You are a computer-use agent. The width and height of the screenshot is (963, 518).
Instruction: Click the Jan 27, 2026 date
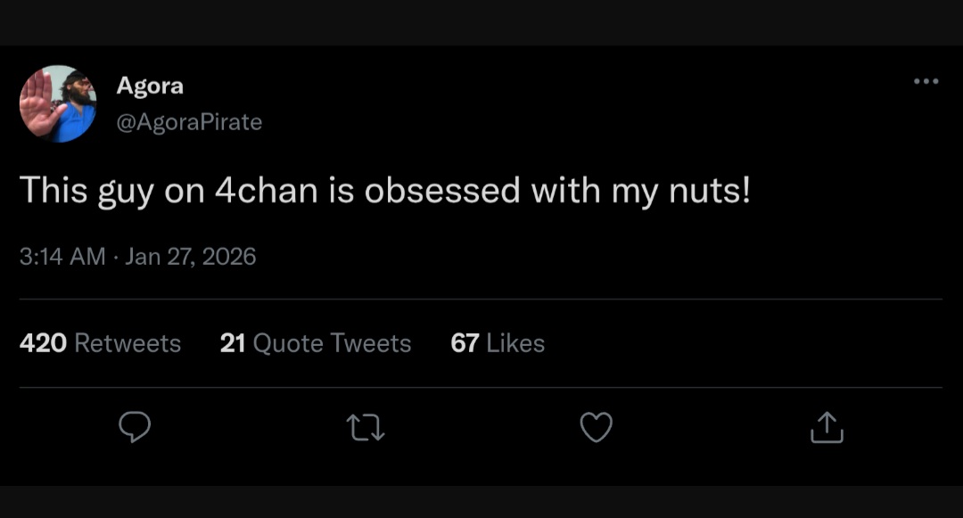point(191,257)
